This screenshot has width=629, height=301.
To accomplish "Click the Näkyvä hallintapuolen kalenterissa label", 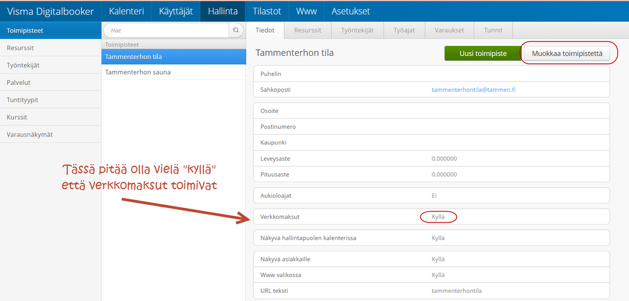I will (308, 238).
